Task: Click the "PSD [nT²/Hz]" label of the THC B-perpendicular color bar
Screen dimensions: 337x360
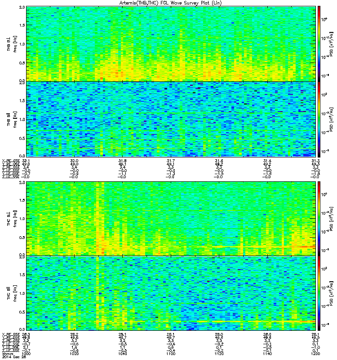Action: [332, 219]
